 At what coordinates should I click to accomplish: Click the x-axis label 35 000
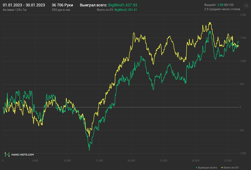tap(228, 161)
